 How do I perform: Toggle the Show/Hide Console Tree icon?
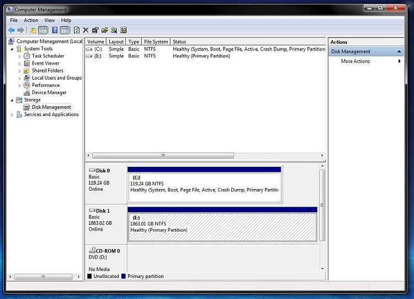[x=43, y=30]
